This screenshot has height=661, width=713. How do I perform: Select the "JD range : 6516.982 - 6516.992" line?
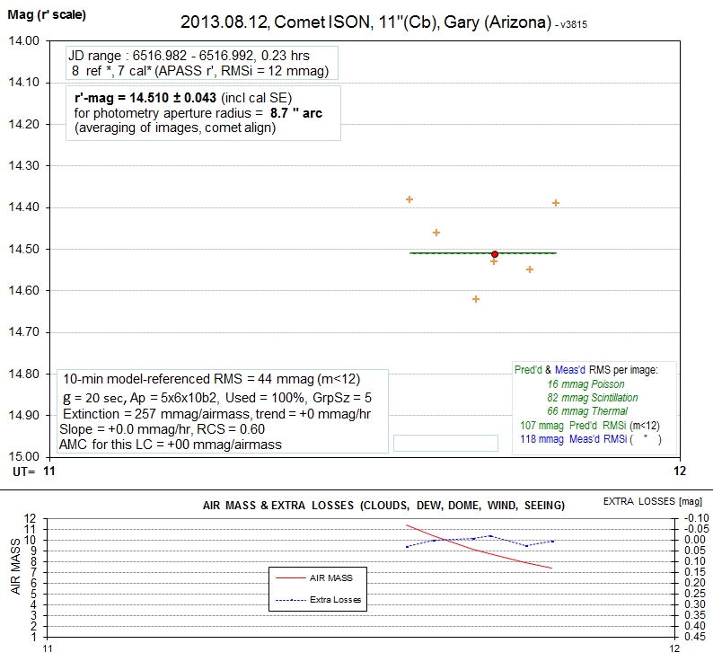189,56
